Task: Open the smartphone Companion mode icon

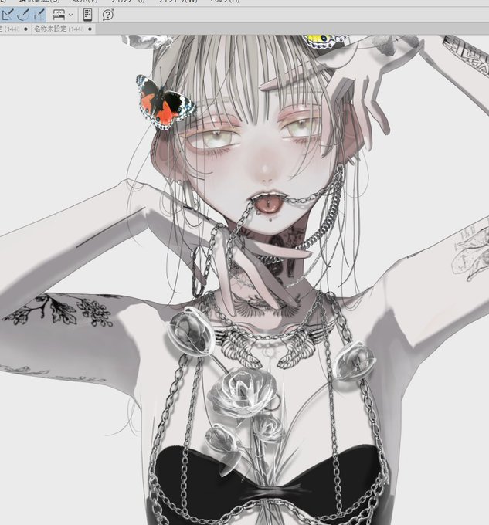Action: [x=87, y=15]
